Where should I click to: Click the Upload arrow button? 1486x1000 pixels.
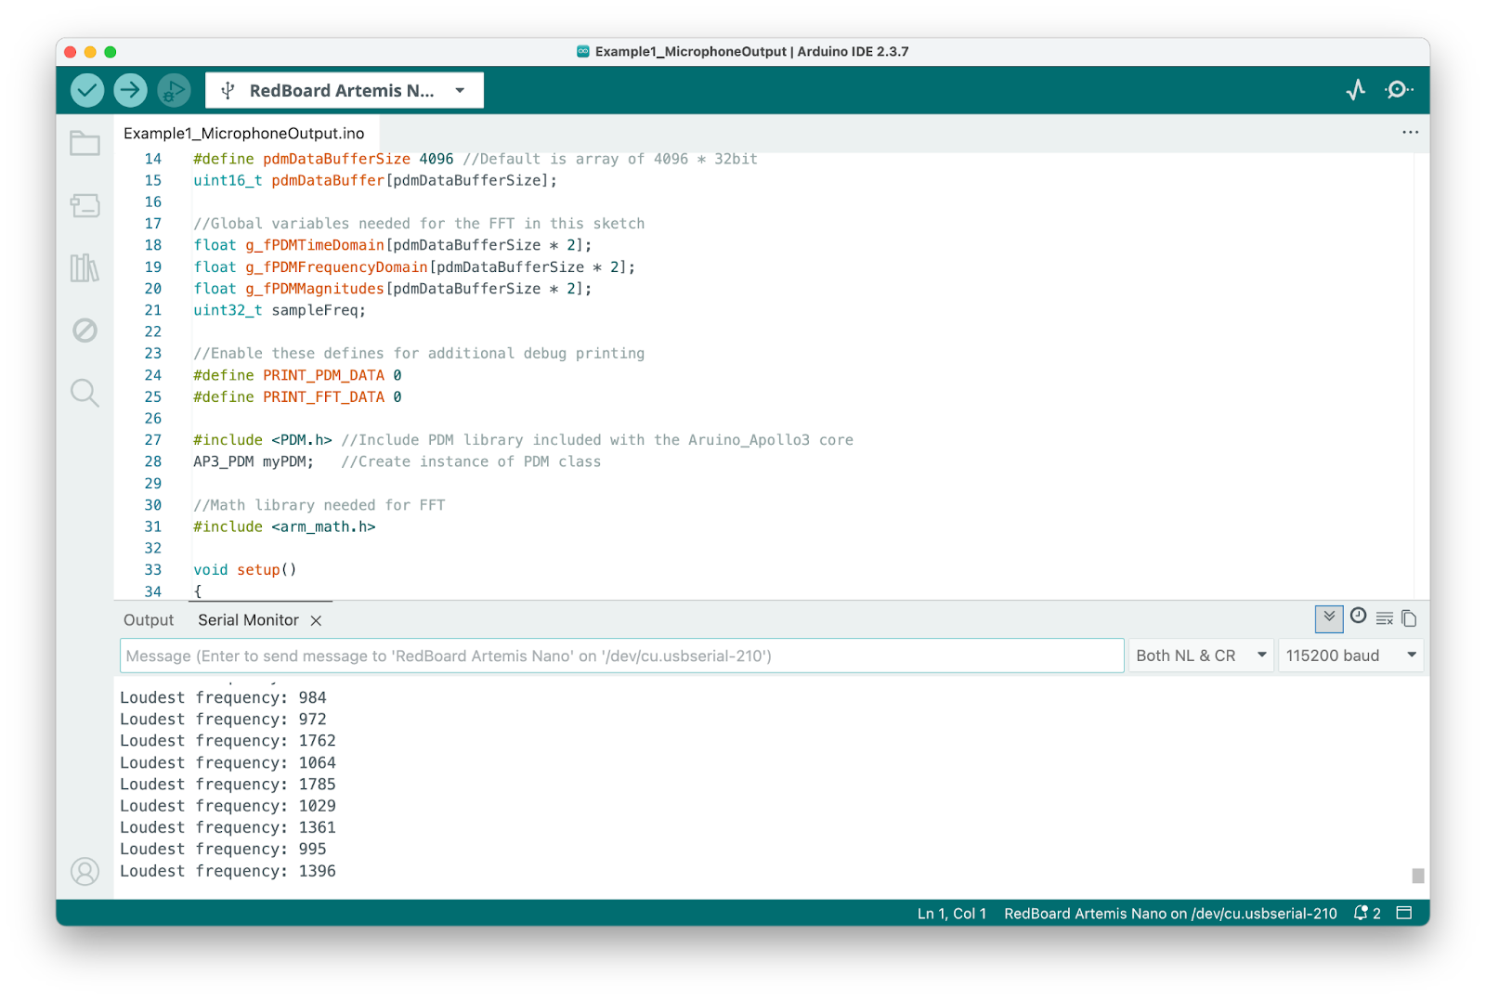click(131, 90)
